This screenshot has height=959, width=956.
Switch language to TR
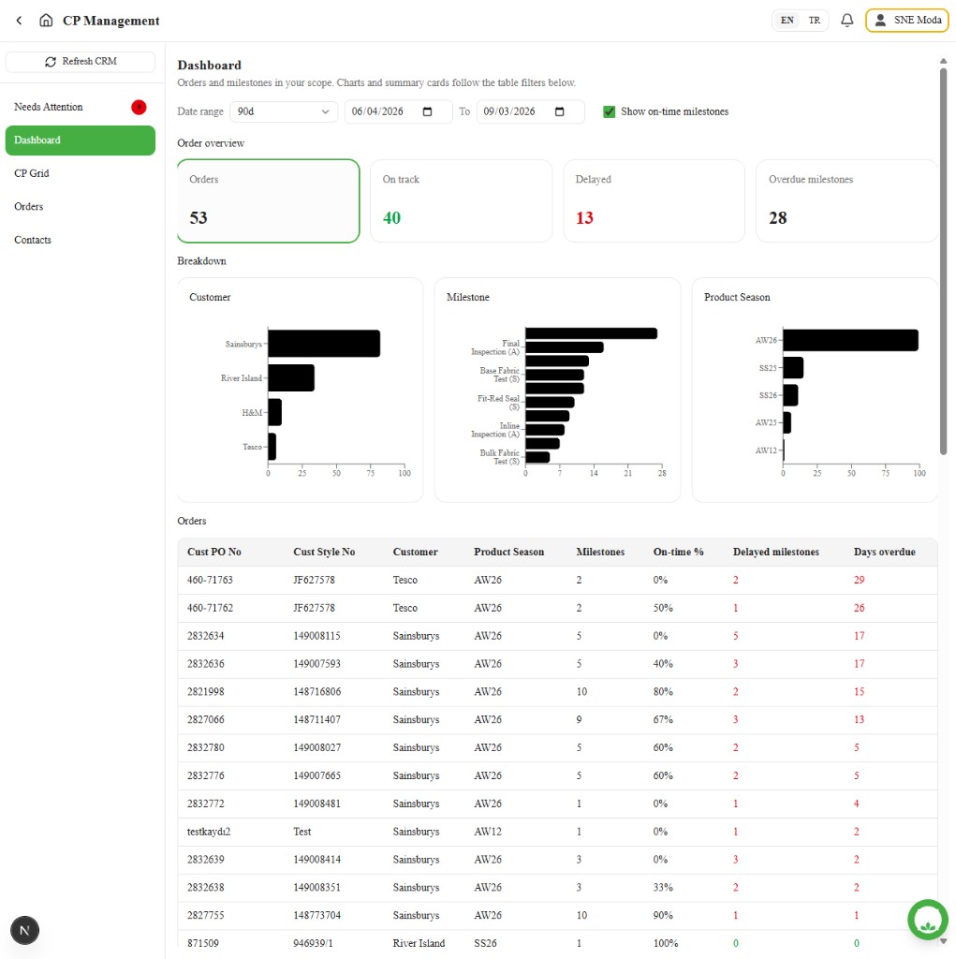click(814, 21)
